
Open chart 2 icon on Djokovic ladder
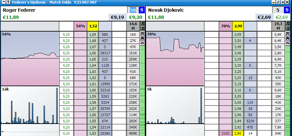click(x=287, y=28)
